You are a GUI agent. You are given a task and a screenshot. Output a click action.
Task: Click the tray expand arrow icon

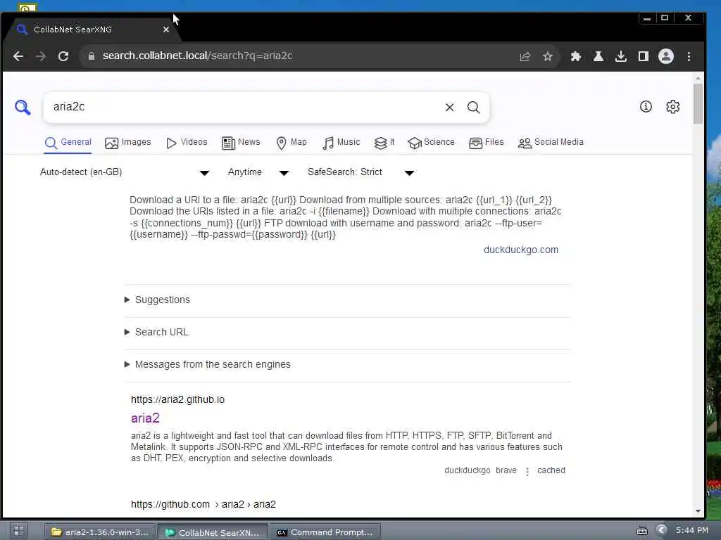point(661,530)
